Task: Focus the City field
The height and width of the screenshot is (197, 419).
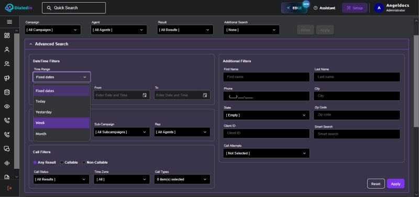Action: [357, 96]
